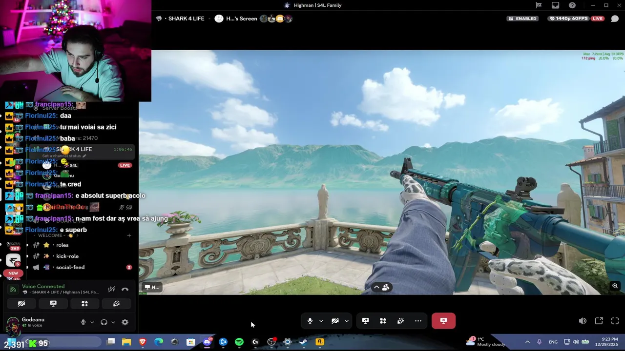
Task: Open Steam from Windows taskbar
Action: tap(303, 342)
